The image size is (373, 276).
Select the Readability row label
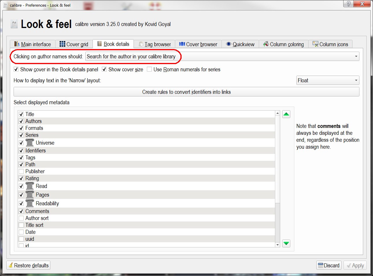[47, 203]
